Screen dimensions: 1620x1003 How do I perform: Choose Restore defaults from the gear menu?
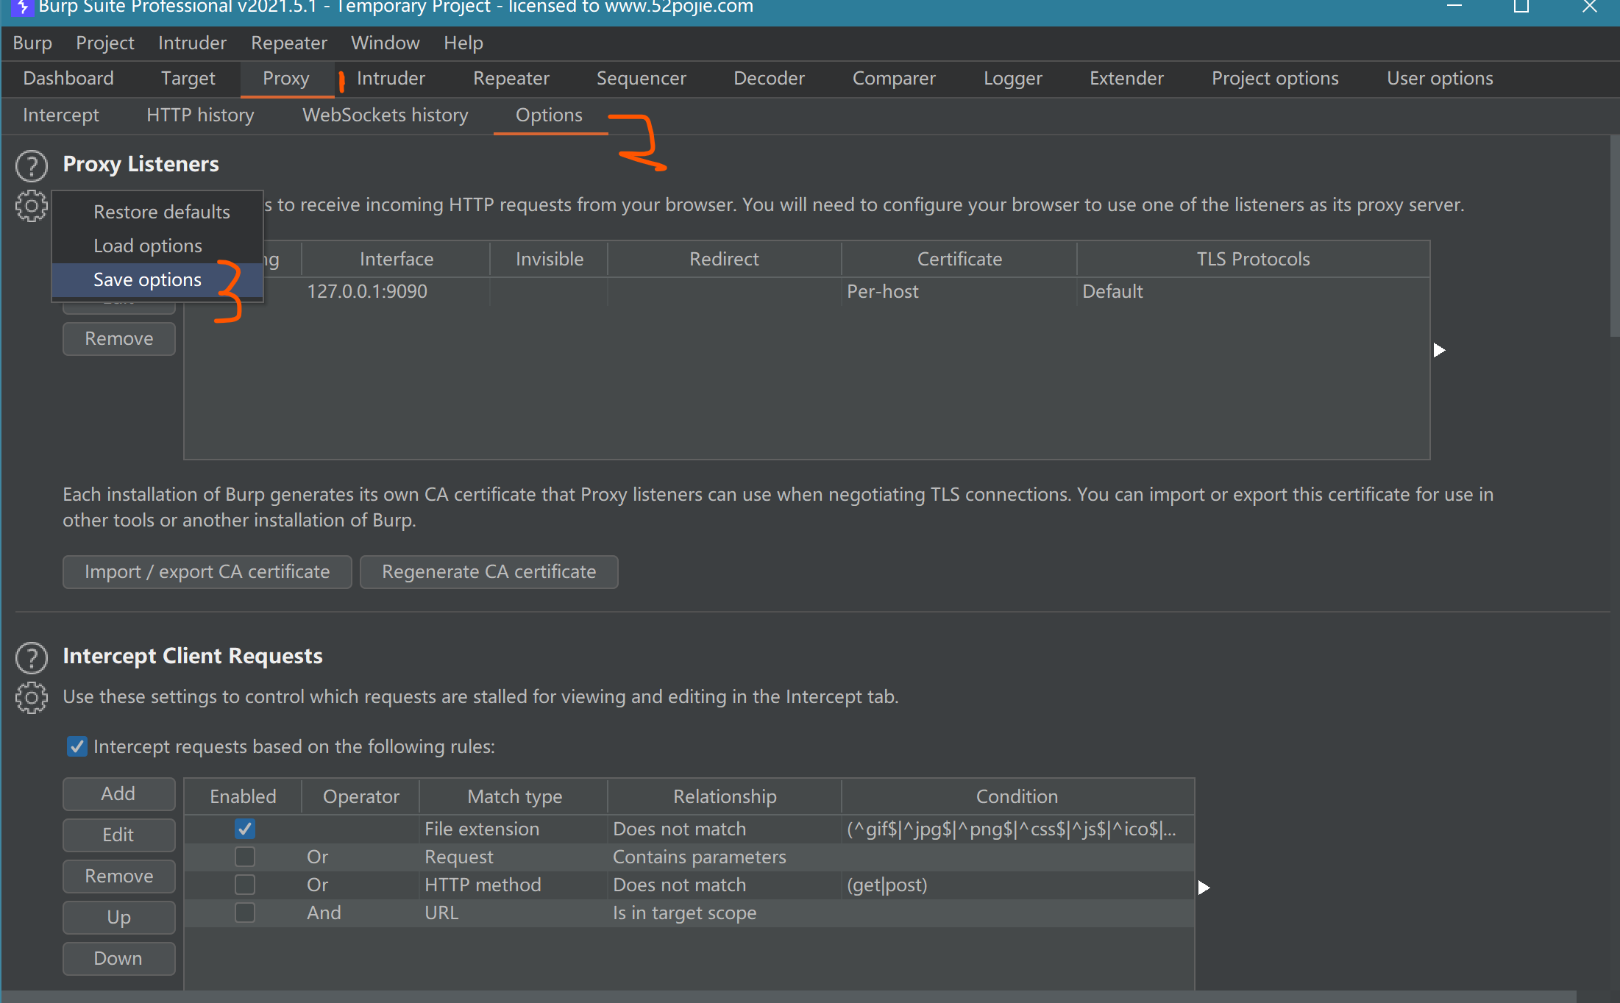tap(157, 212)
